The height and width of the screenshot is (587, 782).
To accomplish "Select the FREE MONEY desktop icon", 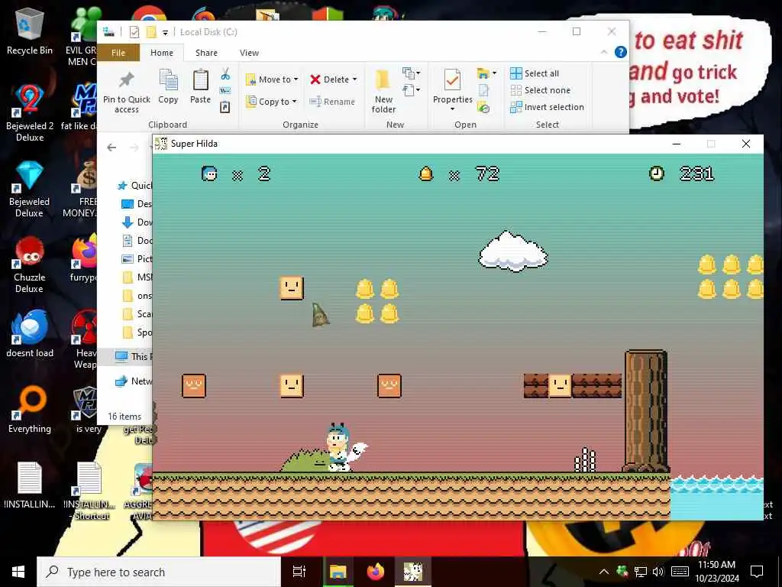I will click(86, 189).
